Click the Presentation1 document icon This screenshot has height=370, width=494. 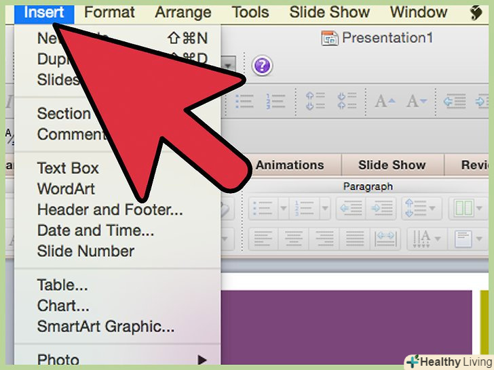click(330, 39)
